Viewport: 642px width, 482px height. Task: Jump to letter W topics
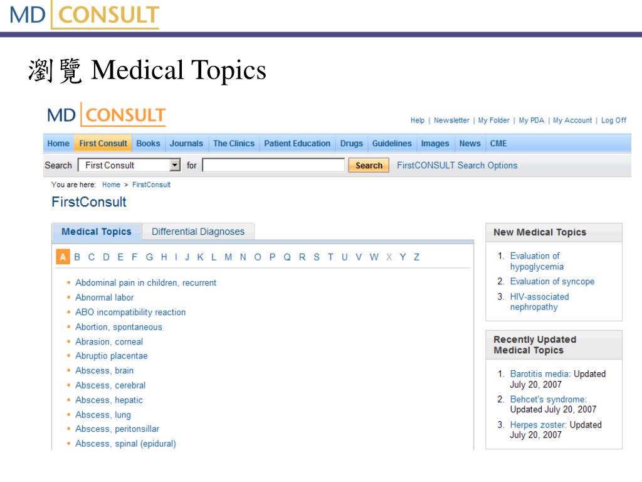[374, 257]
